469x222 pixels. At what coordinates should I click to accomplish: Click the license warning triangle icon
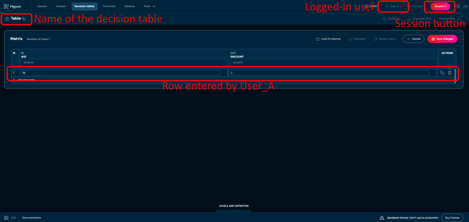click(382, 218)
